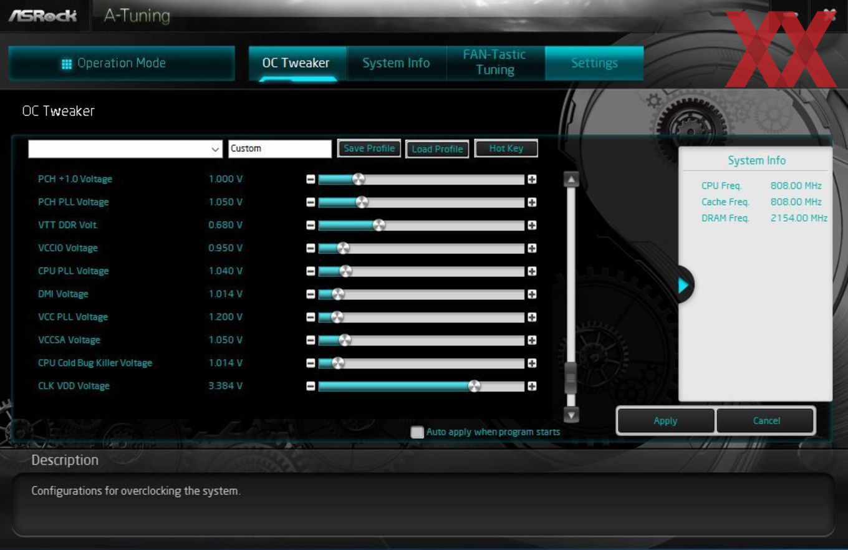Decrease CPU PLL Voltage with minus button
Screen dimensions: 848x550
pos(311,271)
